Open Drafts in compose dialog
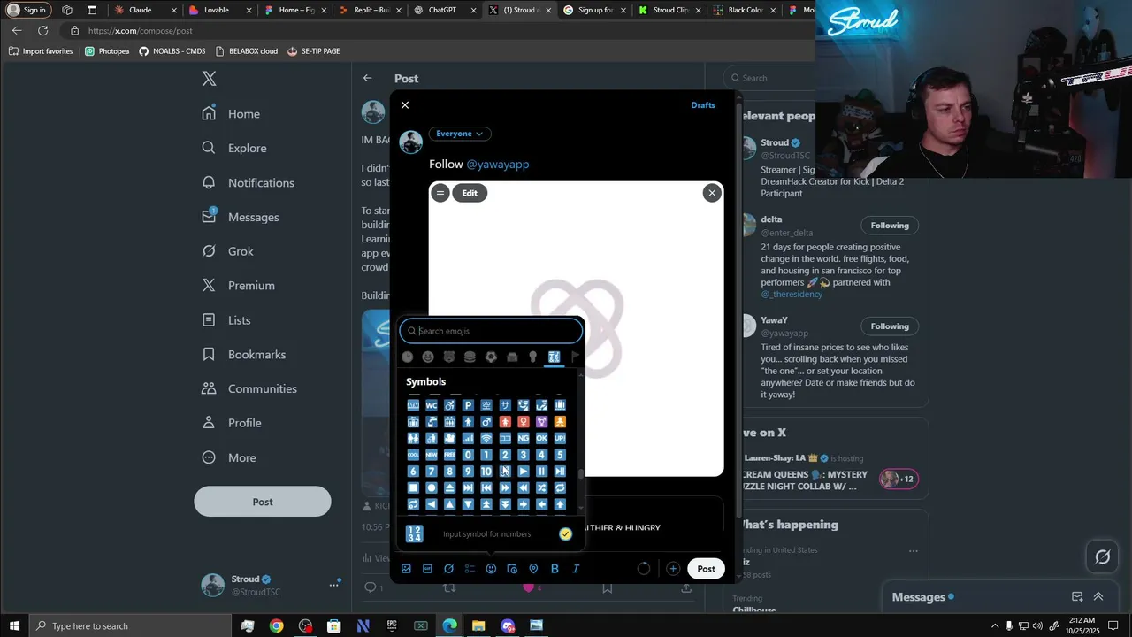Screen dimensions: 1132x637 point(703,105)
